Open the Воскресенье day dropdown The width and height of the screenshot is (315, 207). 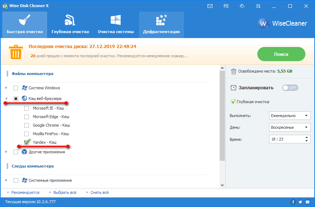pos(290,127)
